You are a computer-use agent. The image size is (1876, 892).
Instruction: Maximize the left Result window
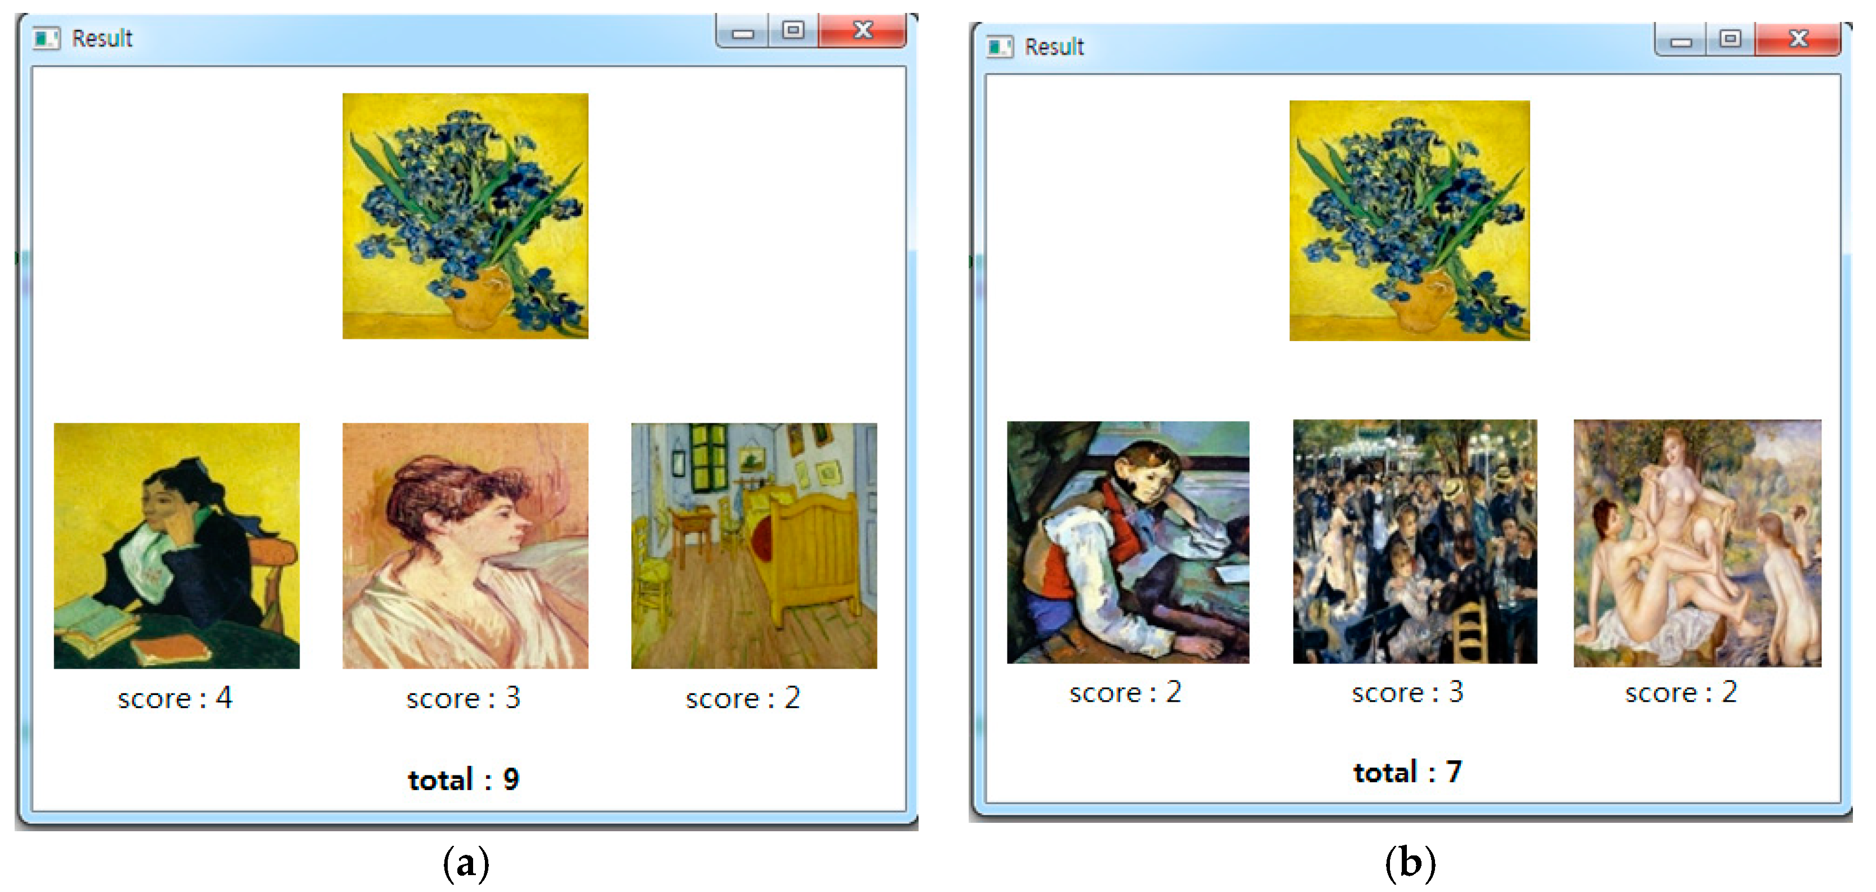pos(793,30)
